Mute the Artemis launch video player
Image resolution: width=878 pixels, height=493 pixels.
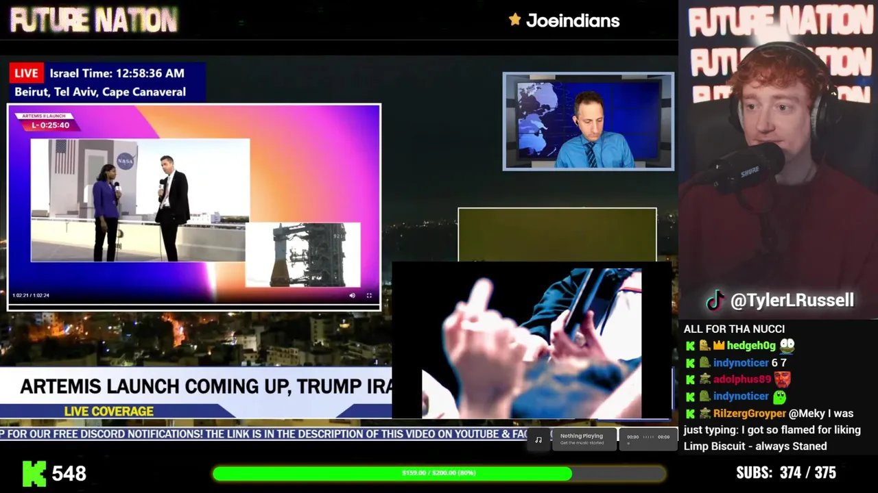tap(352, 295)
